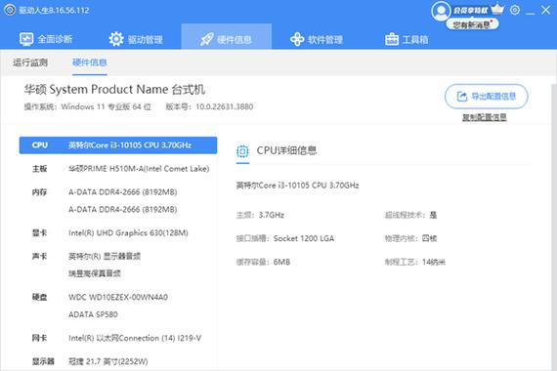Switch to 驱动管理 driver management
557x371 pixels.
(x=136, y=39)
